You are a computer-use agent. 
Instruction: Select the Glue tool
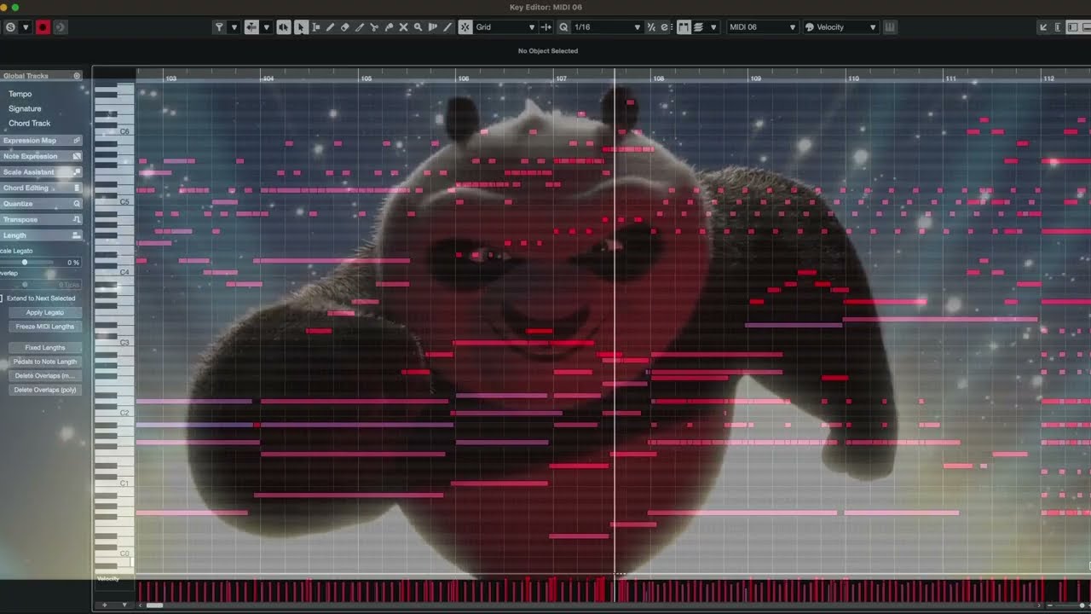(x=389, y=27)
